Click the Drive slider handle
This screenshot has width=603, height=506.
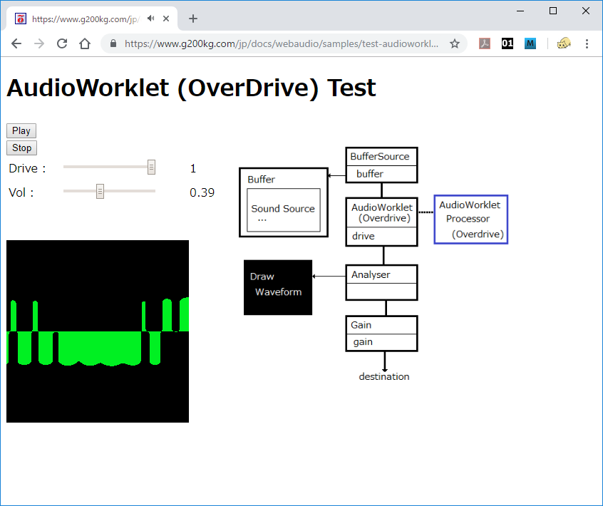(x=152, y=167)
